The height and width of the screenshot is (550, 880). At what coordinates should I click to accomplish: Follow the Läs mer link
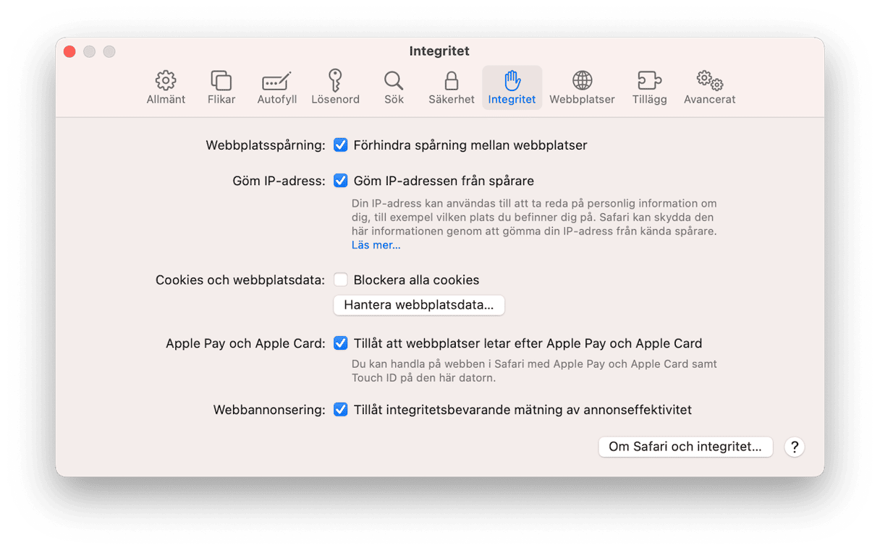(376, 245)
